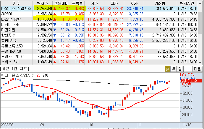204x129 pixels.
Task: Select the 독일 DAX 30 index row
Action: (x=99, y=51)
